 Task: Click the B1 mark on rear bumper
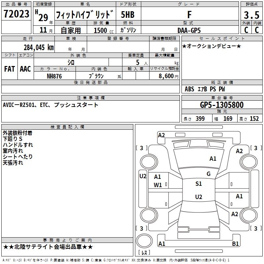235,244
